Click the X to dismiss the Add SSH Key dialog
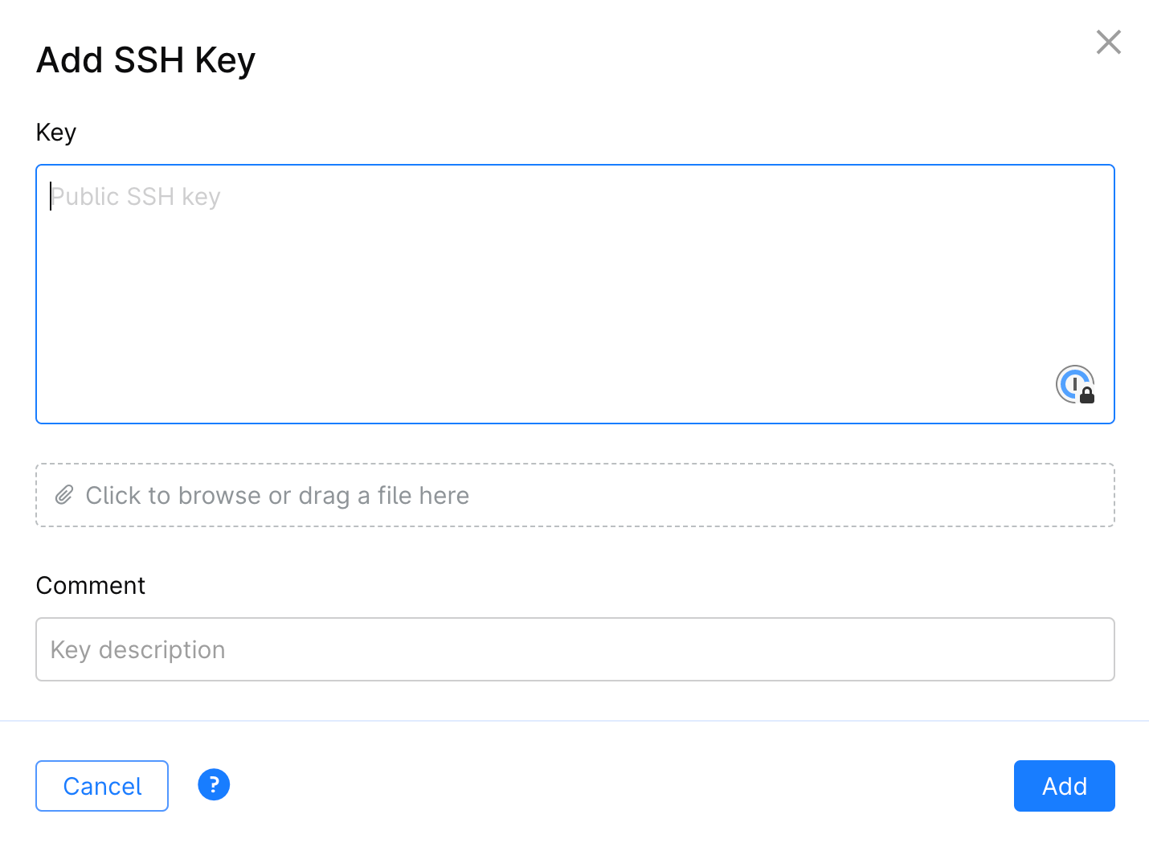Viewport: 1149px width, 847px height. point(1108,42)
